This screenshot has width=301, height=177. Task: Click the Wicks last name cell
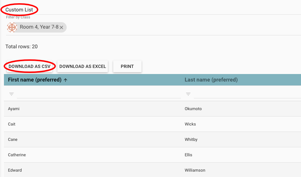pos(190,124)
